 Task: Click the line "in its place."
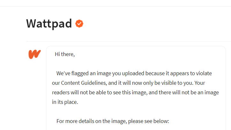(x=65, y=102)
